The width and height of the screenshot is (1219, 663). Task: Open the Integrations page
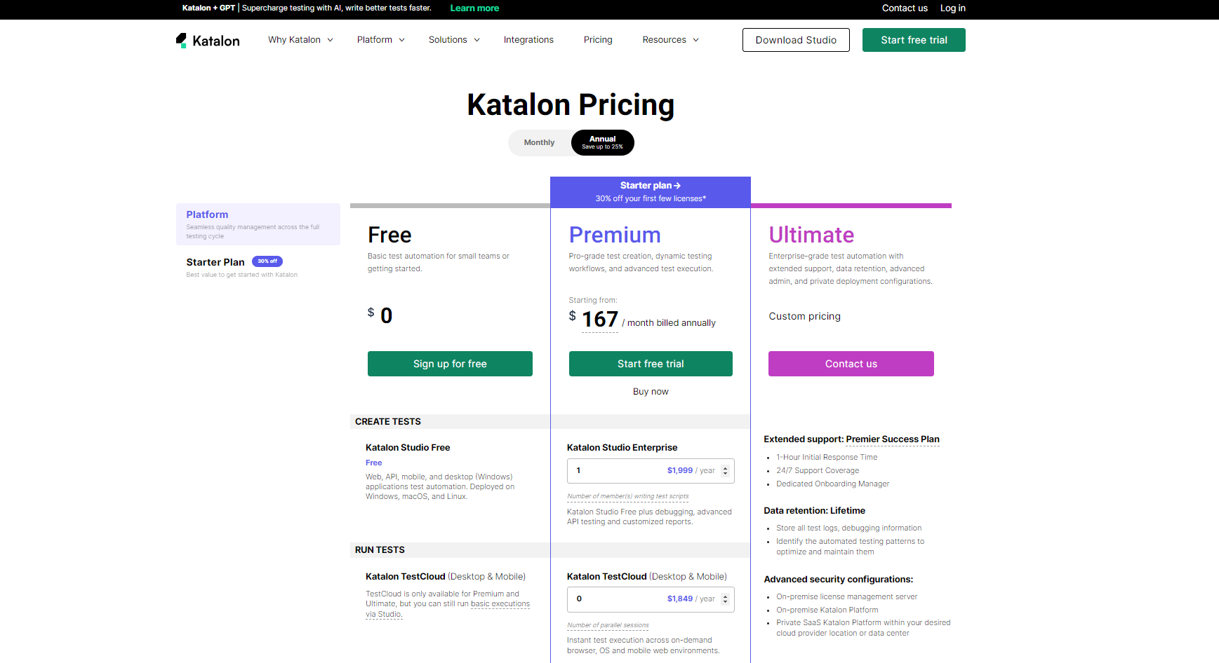(x=528, y=40)
